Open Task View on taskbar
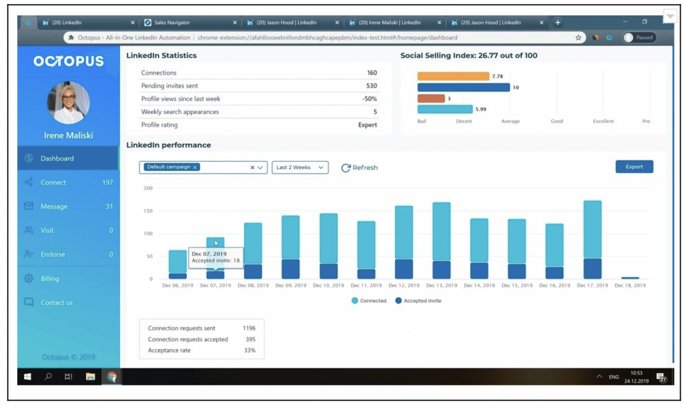The width and height of the screenshot is (683, 411). point(69,376)
